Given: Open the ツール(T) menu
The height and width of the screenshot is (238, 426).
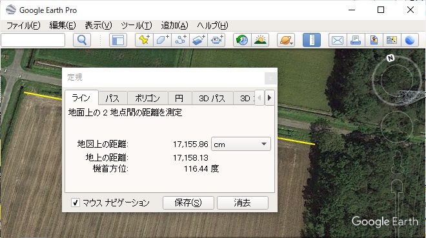Looking at the screenshot, I should click(136, 26).
